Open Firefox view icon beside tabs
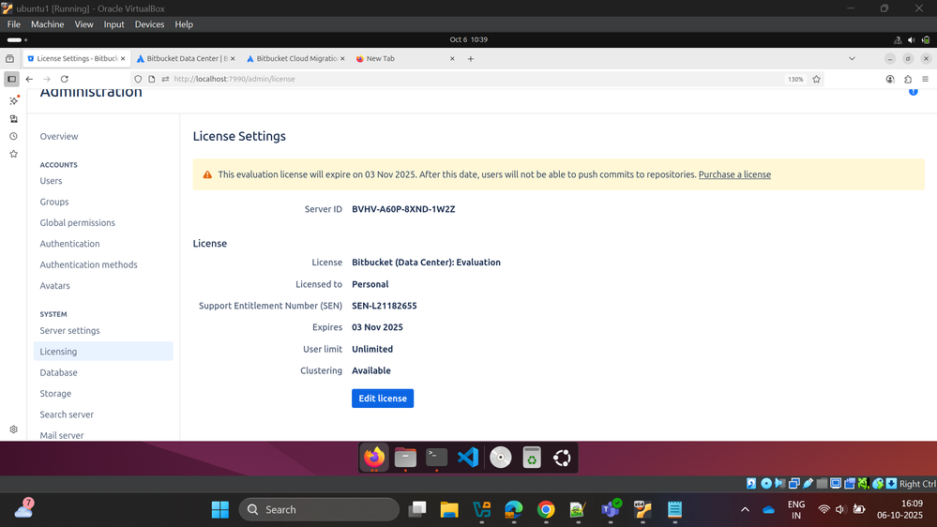Screen dimensions: 937x527 point(10,58)
